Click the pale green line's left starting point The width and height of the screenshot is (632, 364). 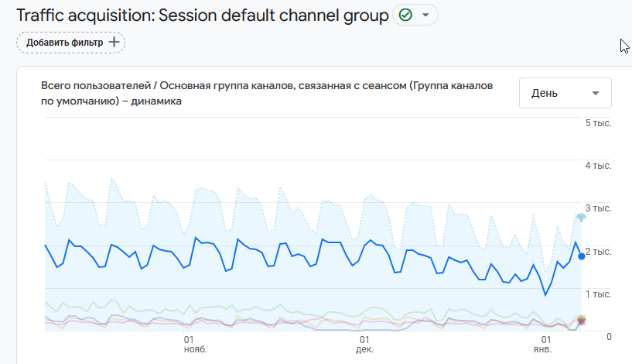46,300
